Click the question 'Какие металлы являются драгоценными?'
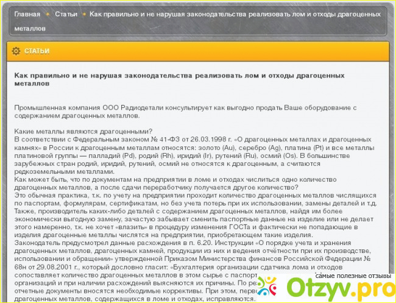 pos(83,131)
